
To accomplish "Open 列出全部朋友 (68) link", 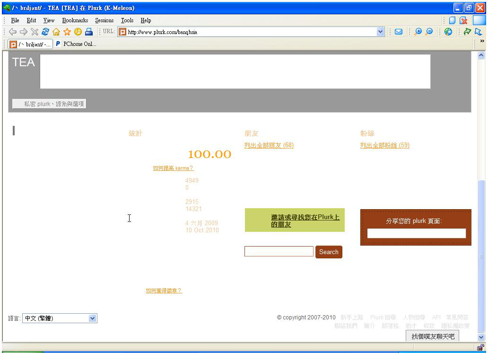I will point(269,145).
